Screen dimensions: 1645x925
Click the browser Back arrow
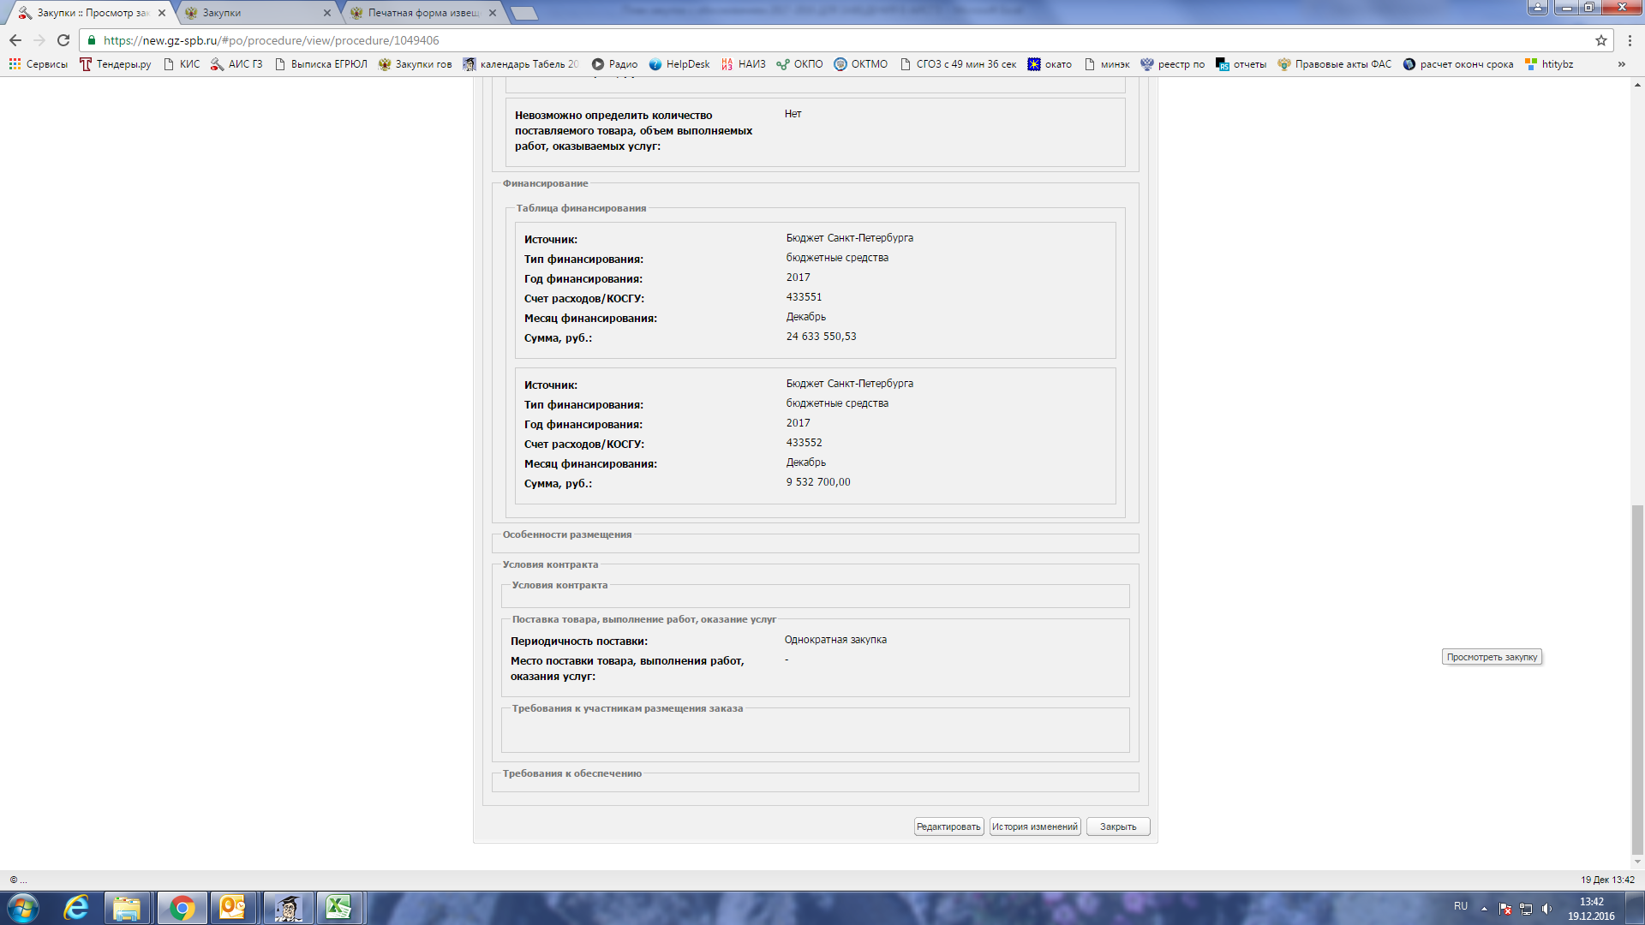15,40
